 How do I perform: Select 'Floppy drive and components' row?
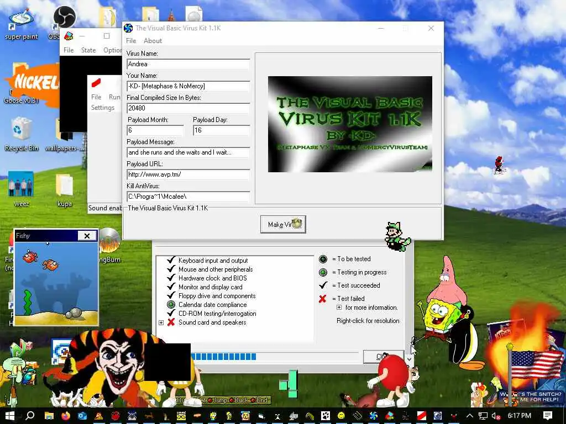pos(217,296)
